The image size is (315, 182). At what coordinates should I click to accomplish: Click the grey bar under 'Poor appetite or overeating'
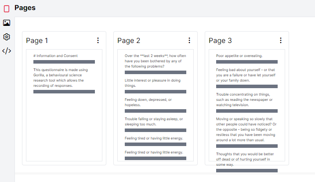coord(247,62)
